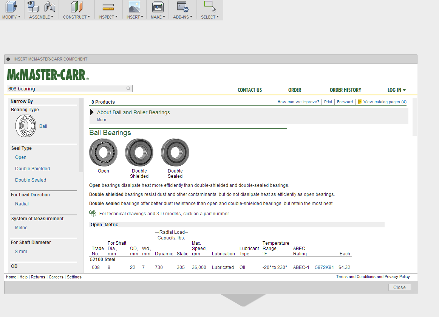Image resolution: width=439 pixels, height=317 pixels.
Task: Collapse the Insert McMaster-Carr Component dialog
Action: 8,59
